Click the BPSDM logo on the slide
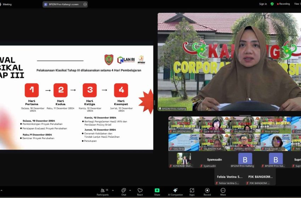 click(141, 60)
